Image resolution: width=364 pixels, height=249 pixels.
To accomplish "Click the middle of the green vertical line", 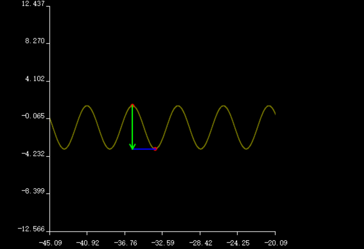I will tap(133, 127).
